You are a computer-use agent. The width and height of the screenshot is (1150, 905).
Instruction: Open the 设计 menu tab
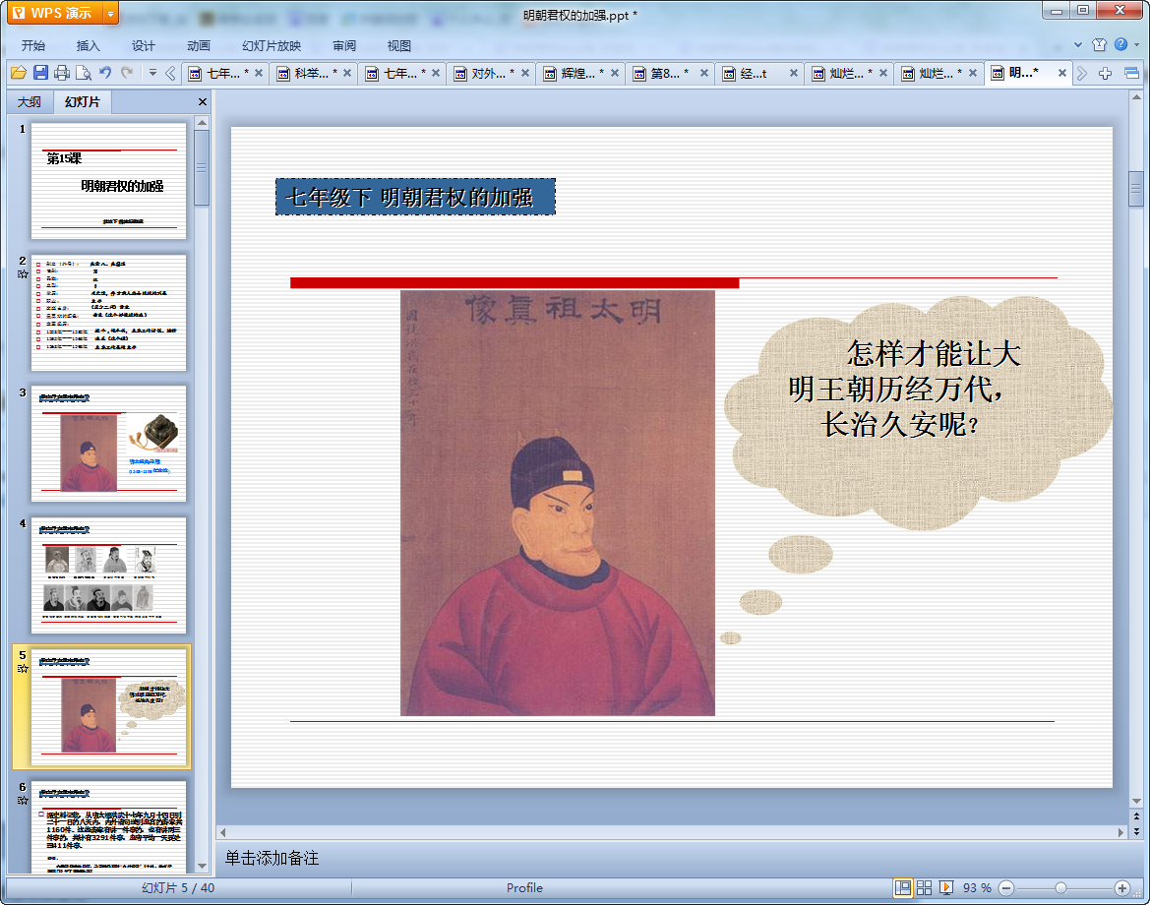click(x=143, y=45)
